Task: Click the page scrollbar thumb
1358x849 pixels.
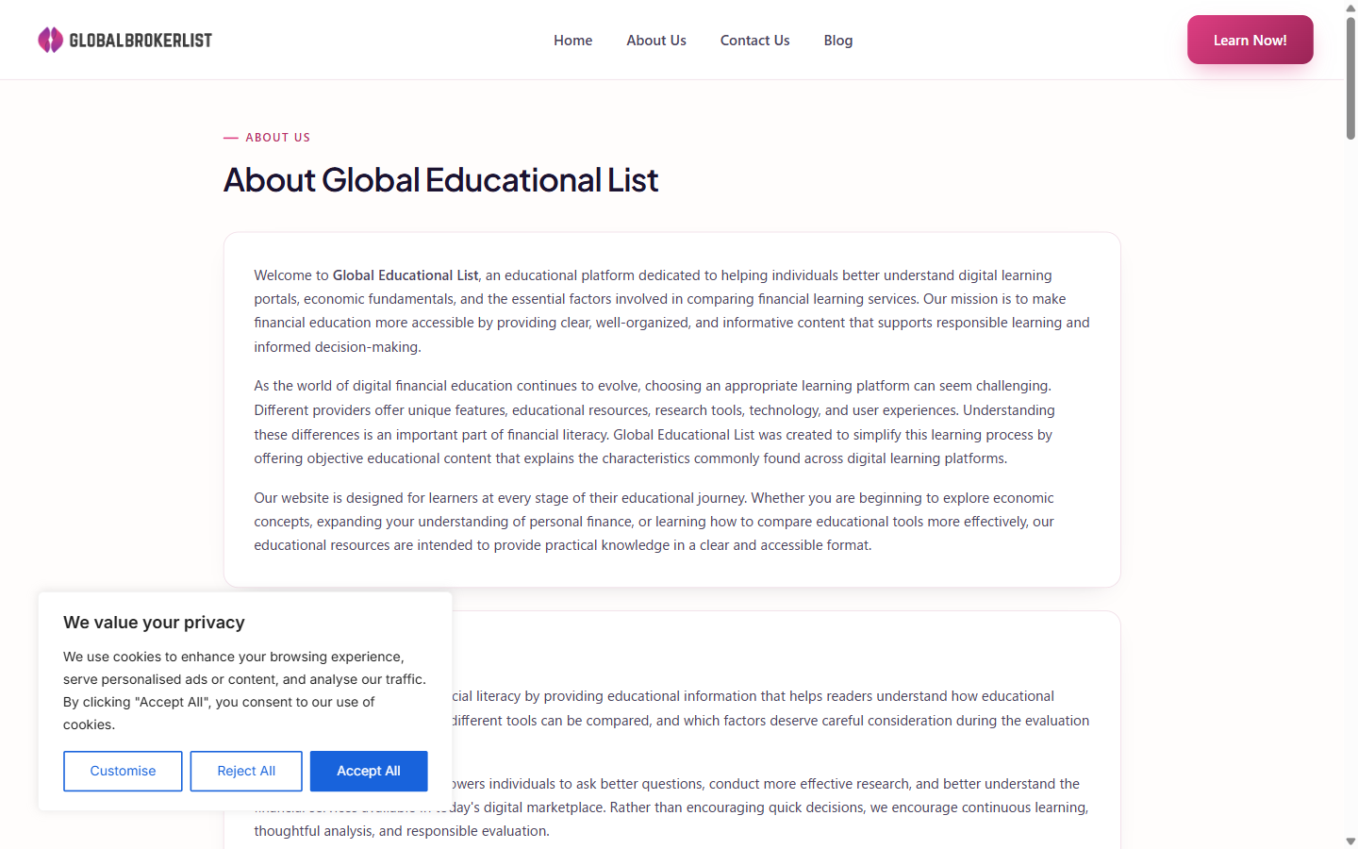Action: [x=1350, y=78]
